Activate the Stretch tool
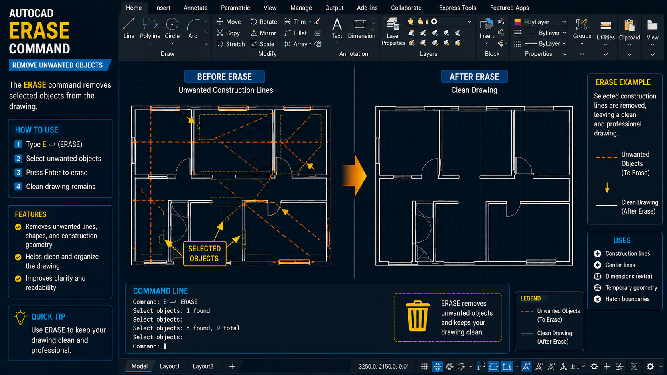Image resolution: width=667 pixels, height=375 pixels. click(231, 44)
